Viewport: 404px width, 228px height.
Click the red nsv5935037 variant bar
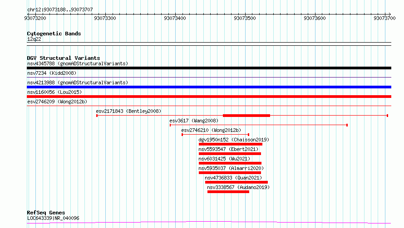pos(230,173)
